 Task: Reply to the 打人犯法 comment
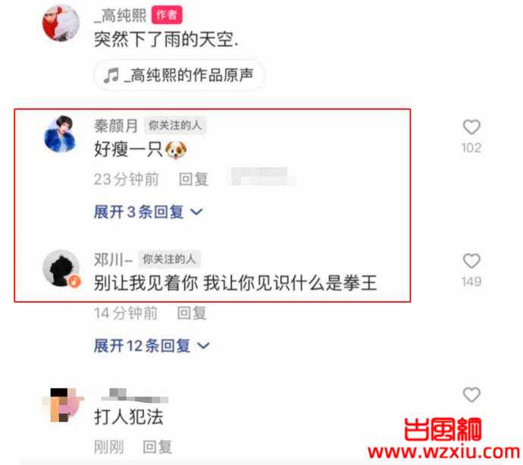point(158,447)
